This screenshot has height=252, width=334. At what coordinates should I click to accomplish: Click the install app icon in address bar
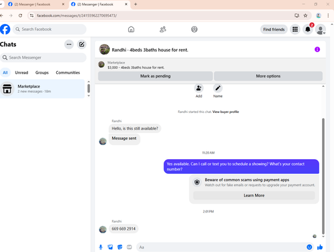297,15
